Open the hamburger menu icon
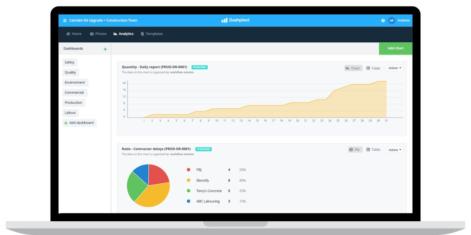 click(65, 20)
